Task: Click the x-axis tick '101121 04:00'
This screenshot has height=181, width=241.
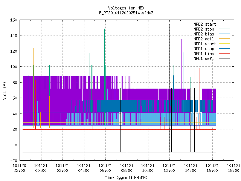Action: tap(84, 168)
